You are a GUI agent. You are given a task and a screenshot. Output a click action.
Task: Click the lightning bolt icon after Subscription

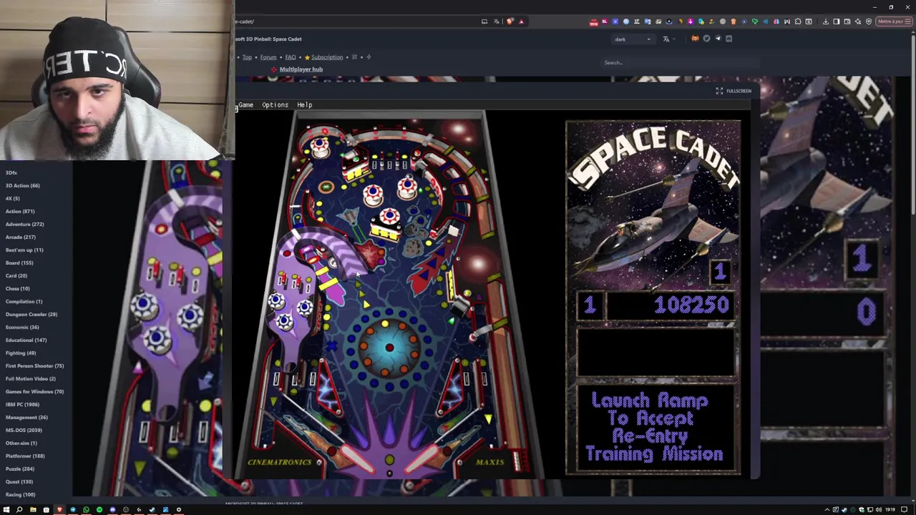370,57
